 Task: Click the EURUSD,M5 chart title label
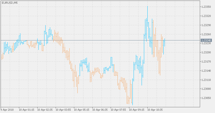[9, 3]
